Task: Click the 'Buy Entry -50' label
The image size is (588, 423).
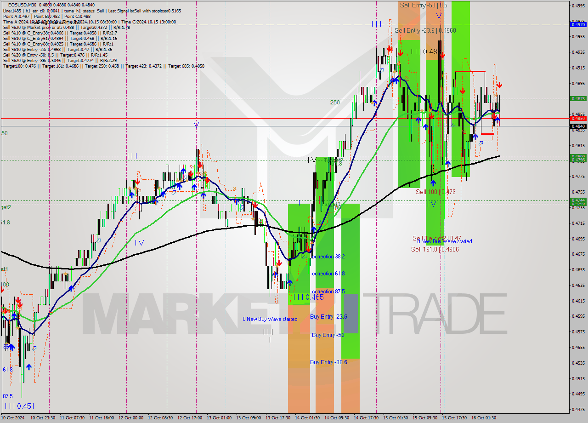Action: point(328,335)
